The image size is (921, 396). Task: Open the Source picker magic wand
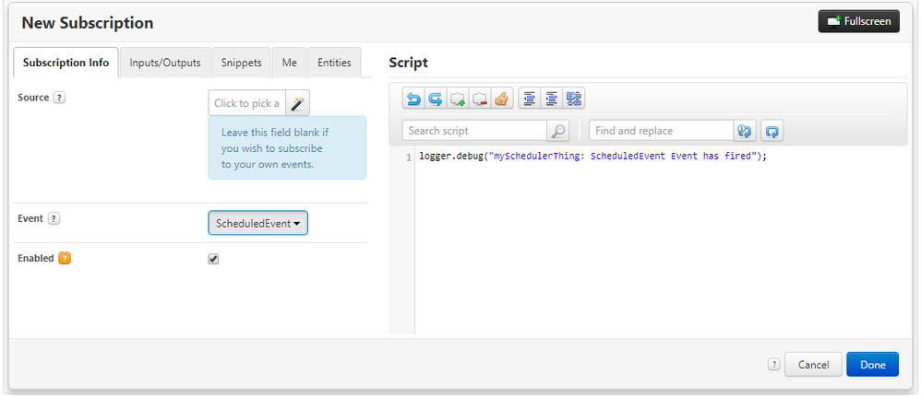pos(297,103)
